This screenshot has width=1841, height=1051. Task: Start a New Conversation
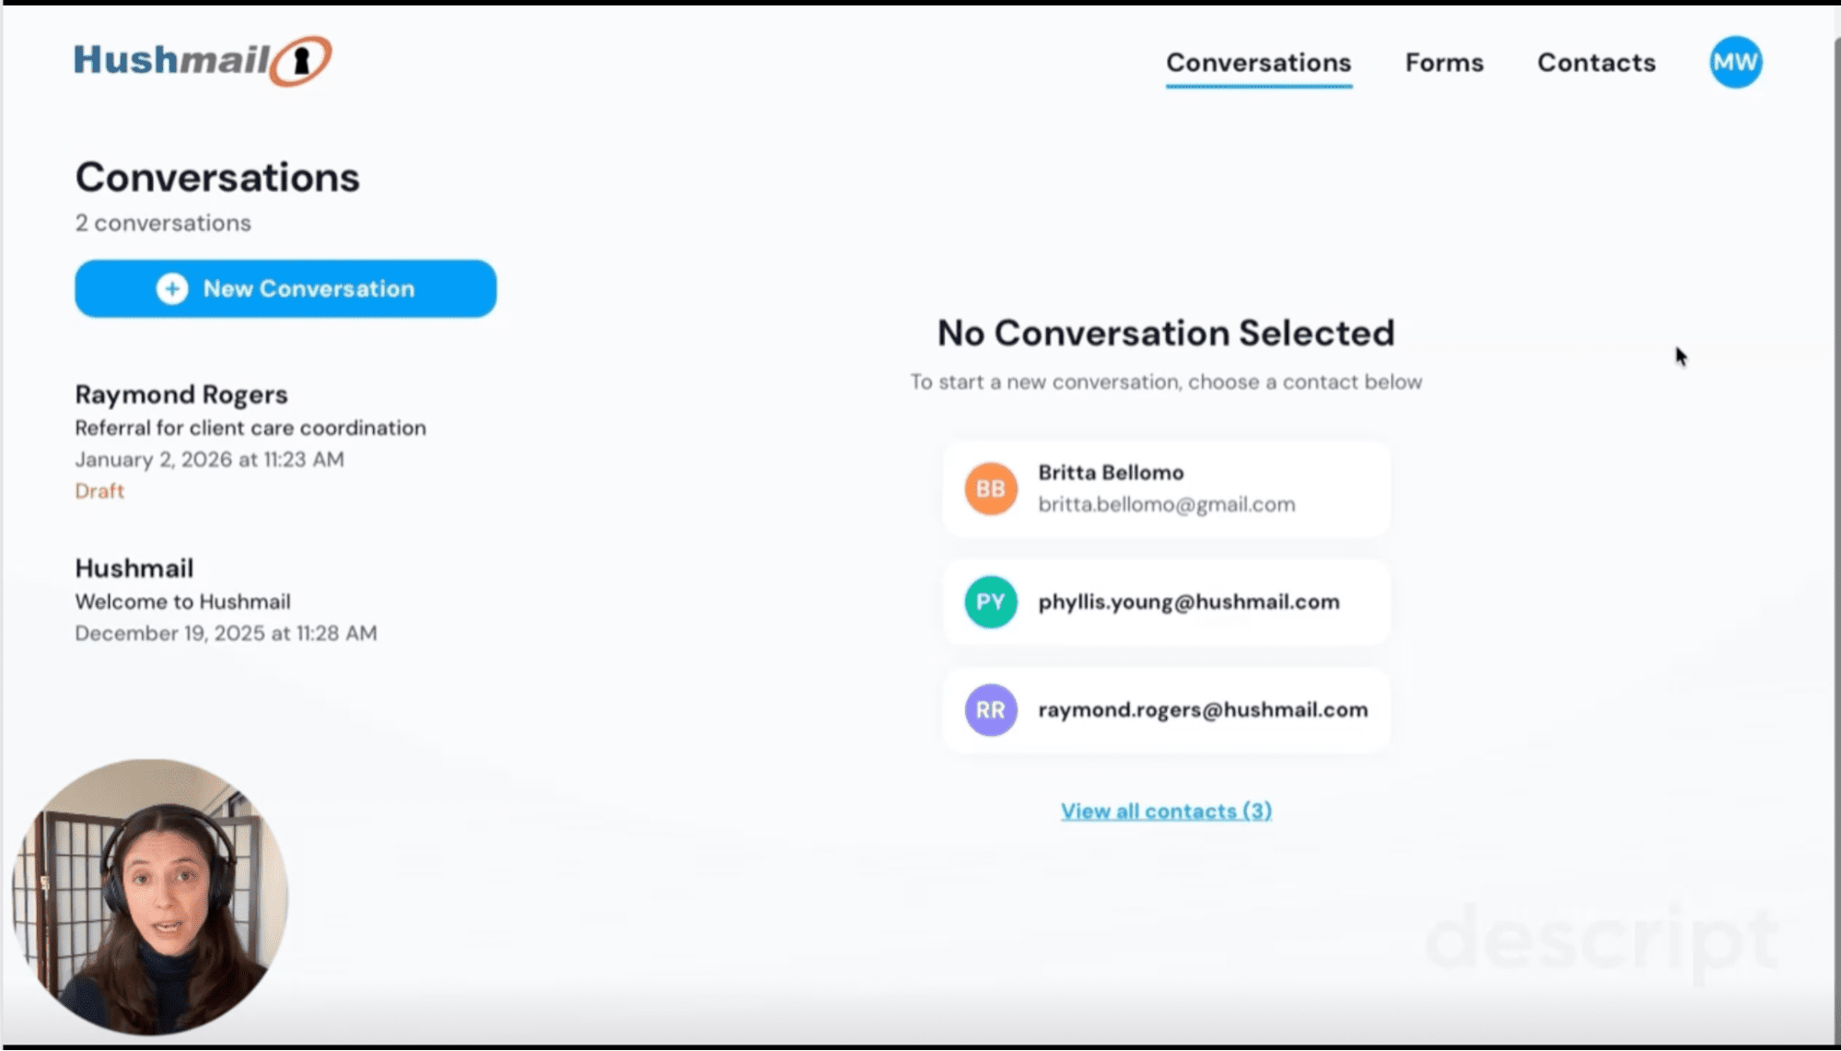(x=285, y=288)
